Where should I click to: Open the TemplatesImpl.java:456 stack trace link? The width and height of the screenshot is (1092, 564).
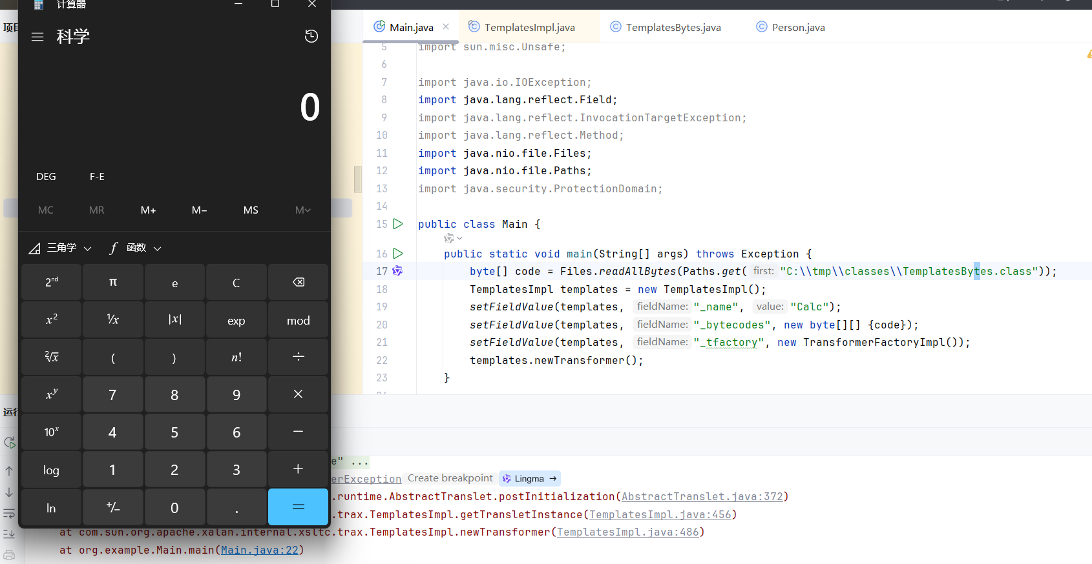660,514
